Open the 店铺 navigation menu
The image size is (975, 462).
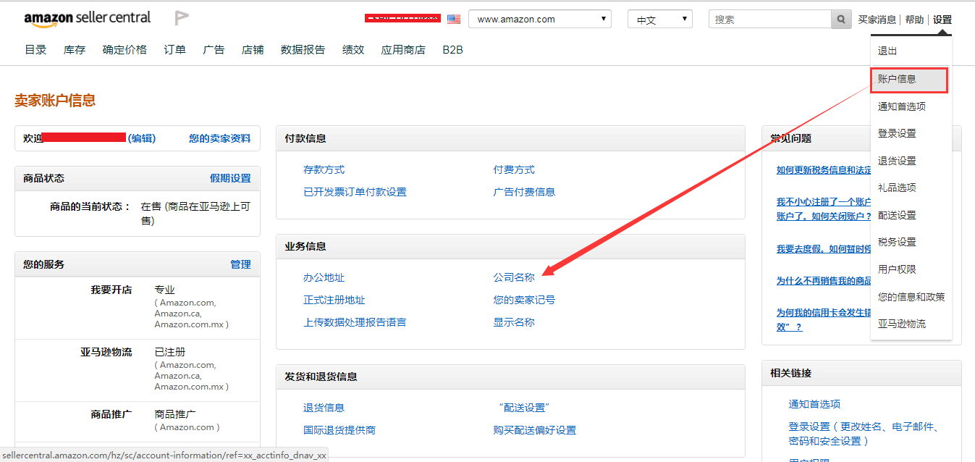(253, 50)
